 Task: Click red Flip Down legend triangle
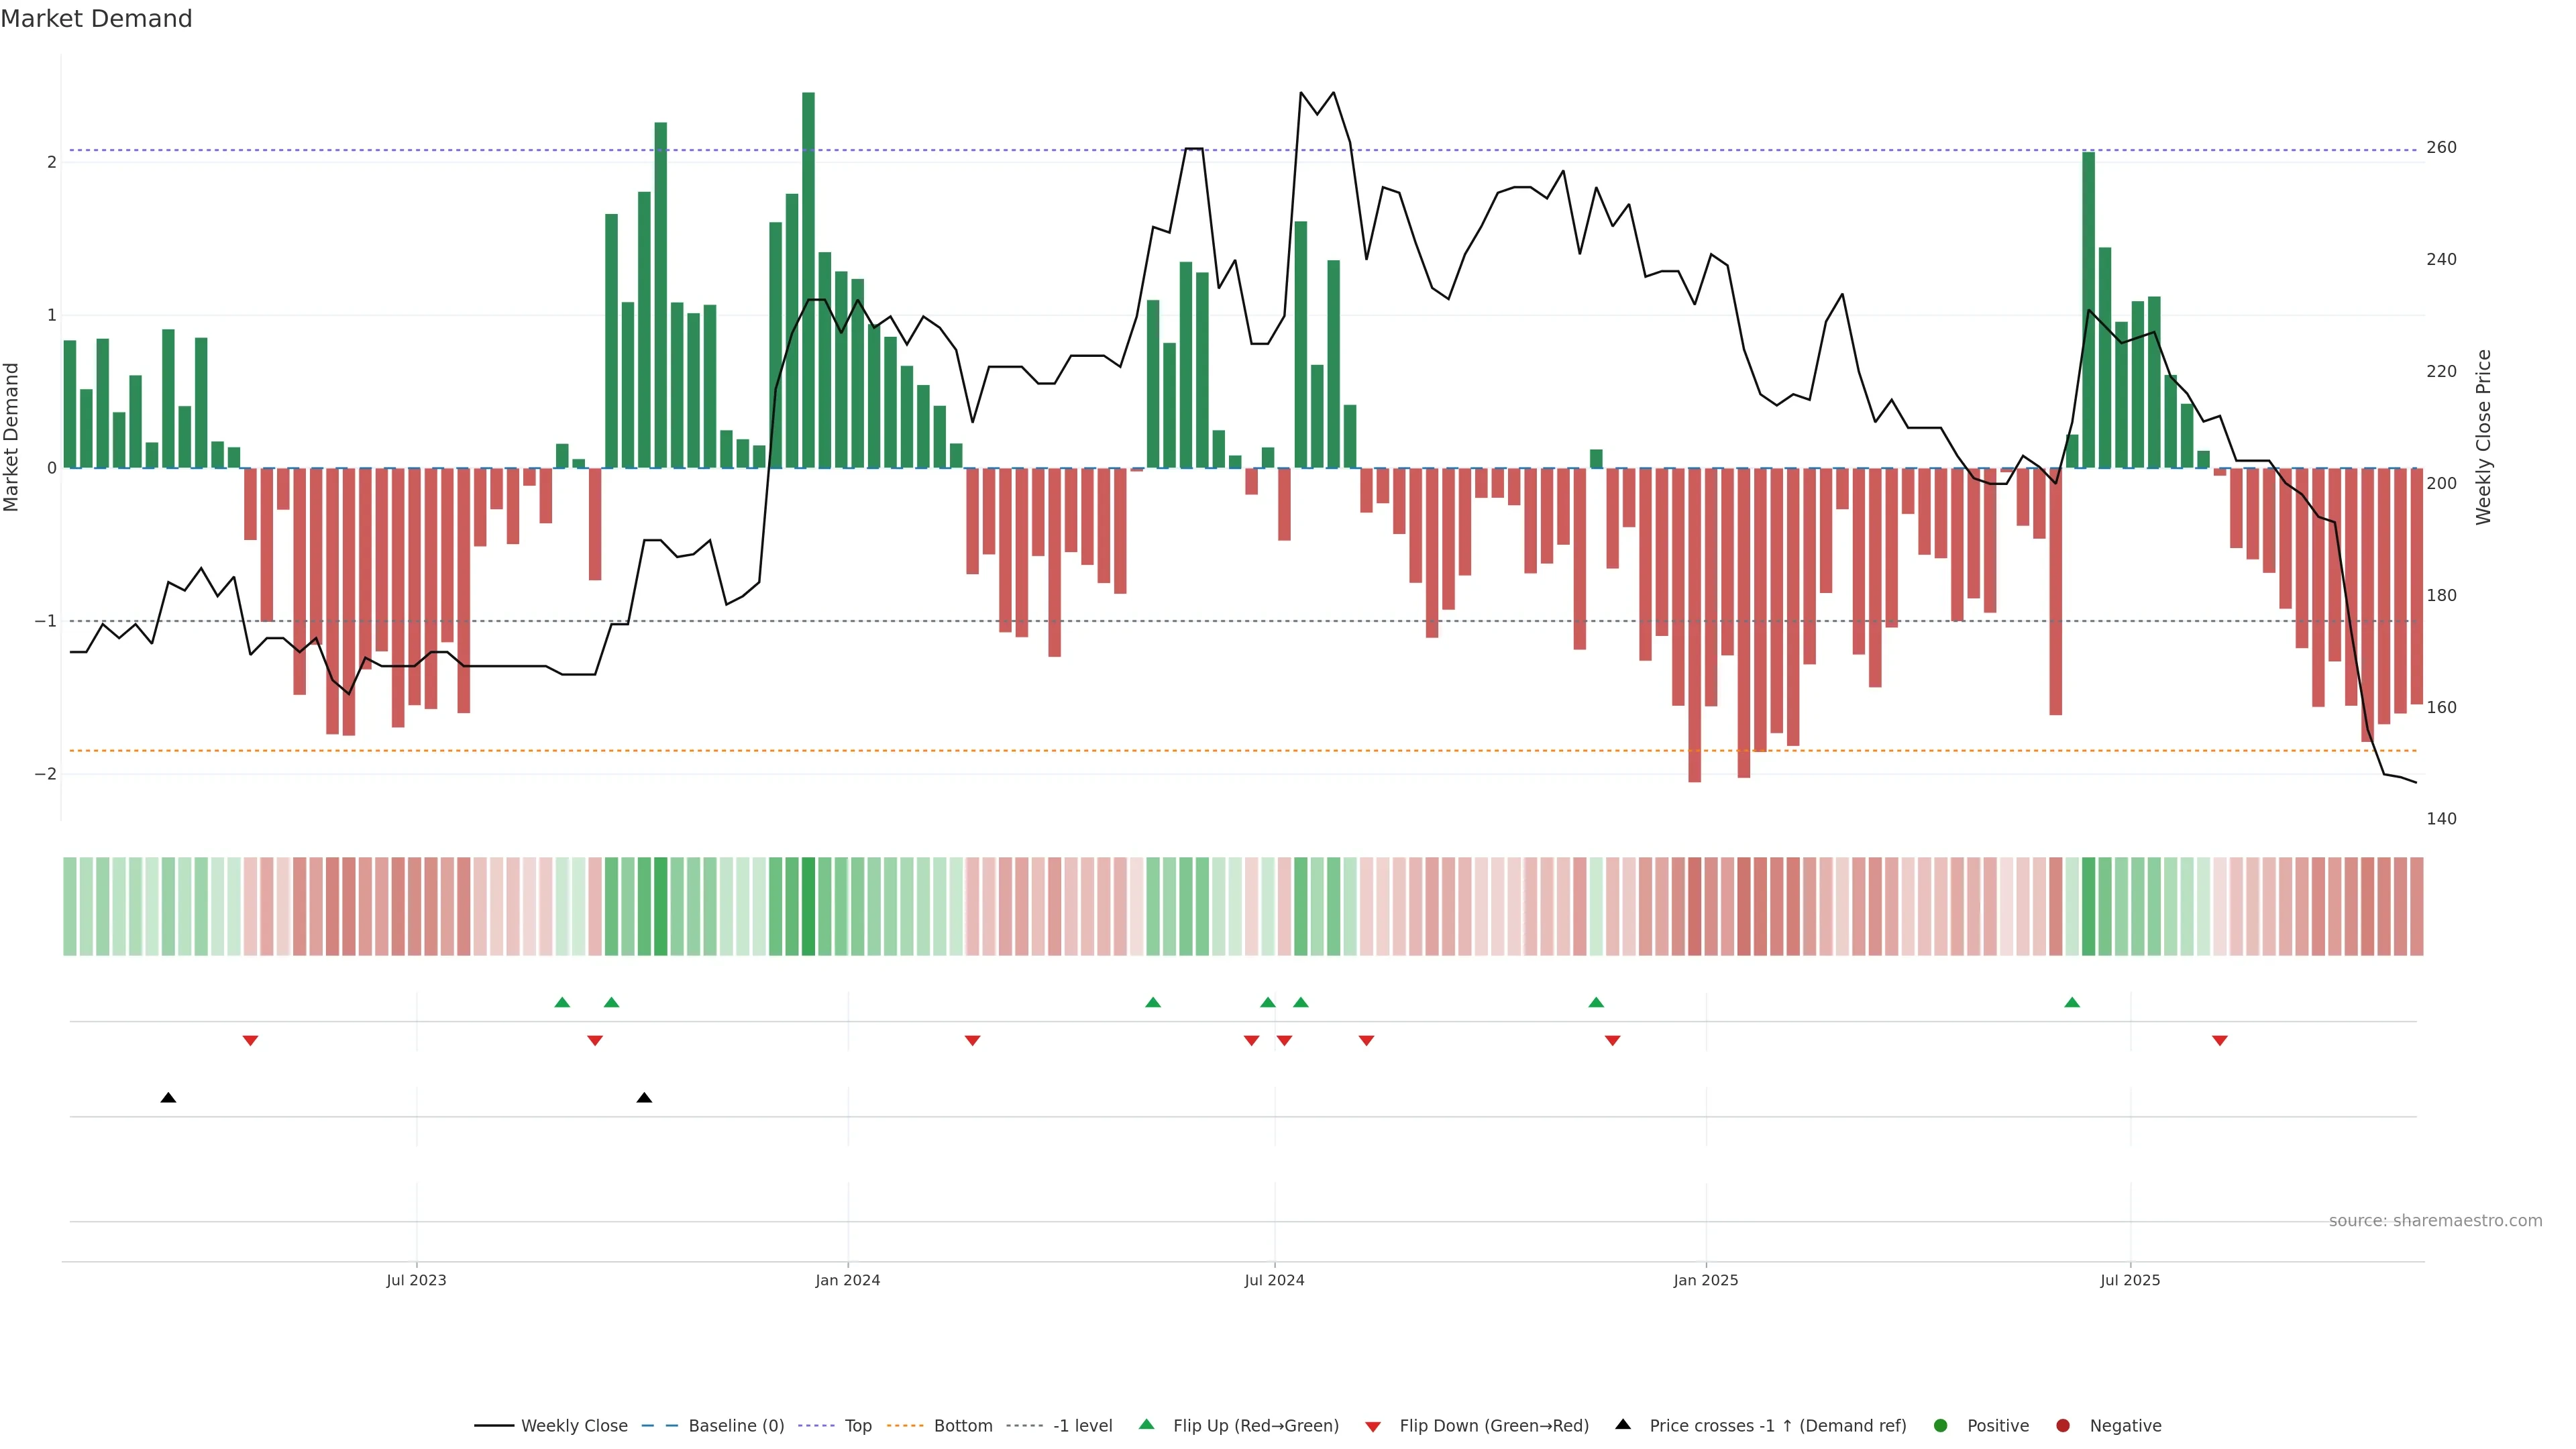click(x=1373, y=1427)
